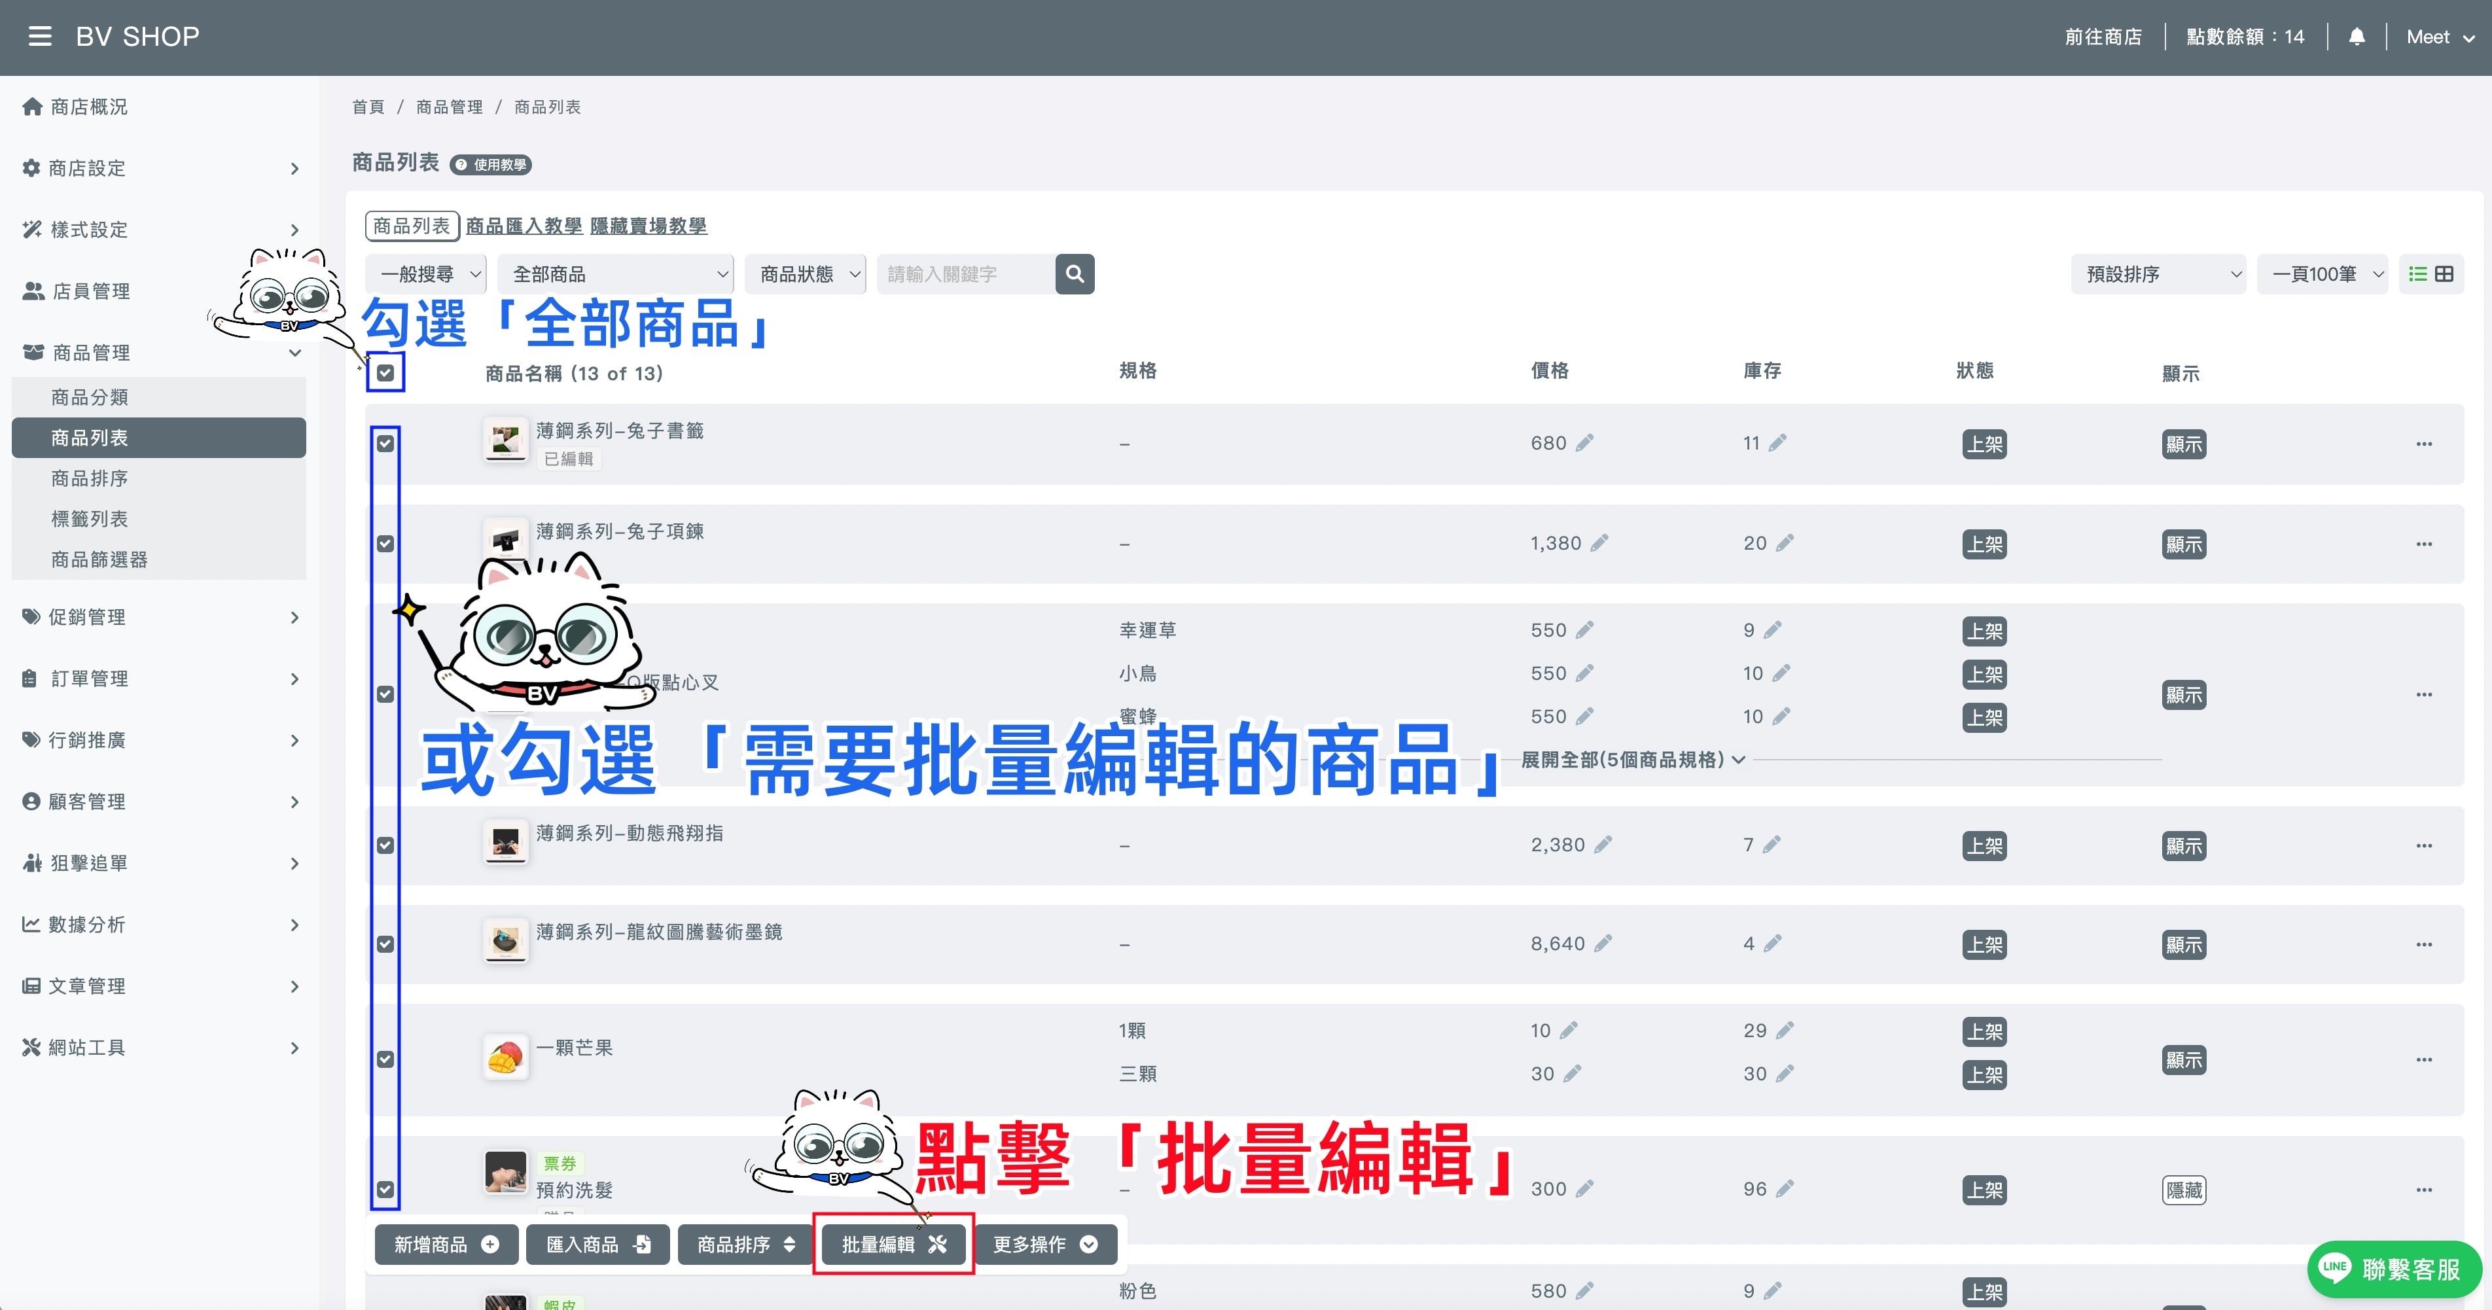The image size is (2492, 1310).
Task: Open the 全部商品 category dropdown
Action: 615,274
